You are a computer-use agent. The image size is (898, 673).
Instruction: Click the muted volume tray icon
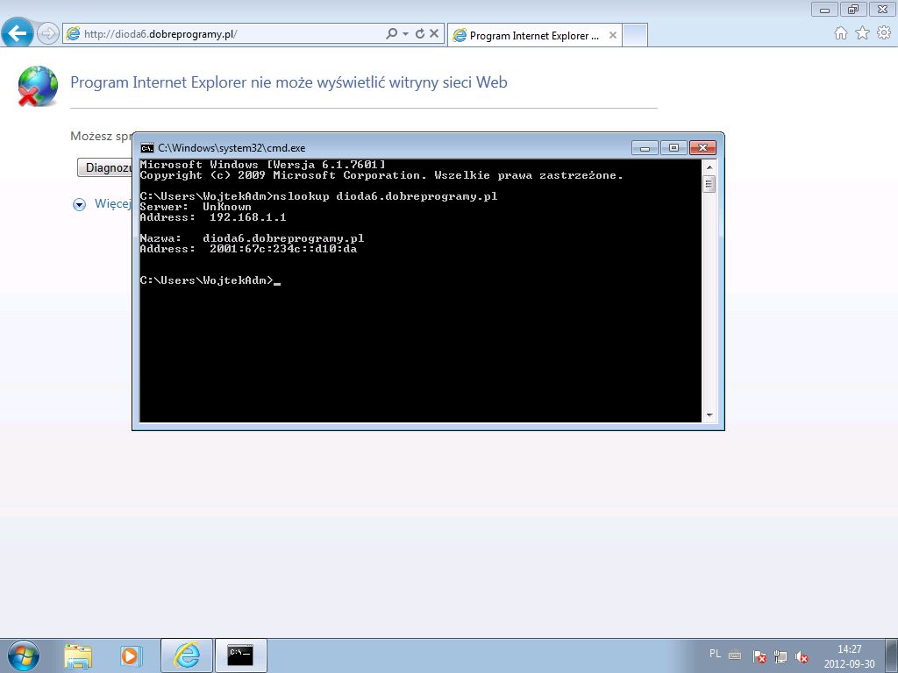pyautogui.click(x=802, y=656)
